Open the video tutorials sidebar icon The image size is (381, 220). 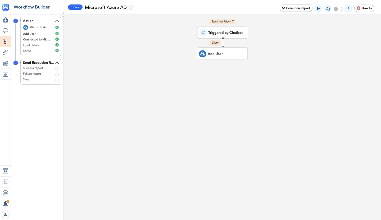point(5,182)
